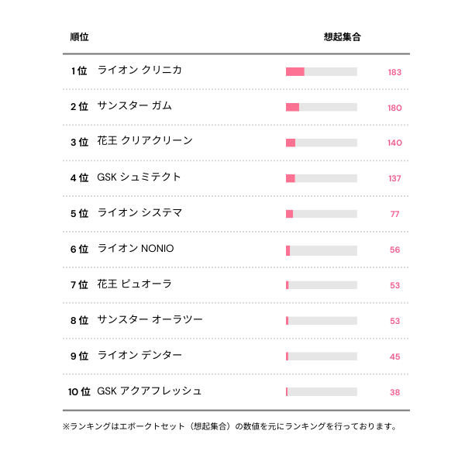Open ライオン デンター entry
The width and height of the screenshot is (465, 465).
(x=140, y=356)
